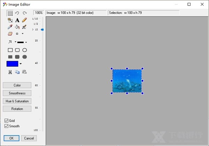Click the underwater image on the canvas
The width and height of the screenshot is (209, 146).
click(127, 81)
